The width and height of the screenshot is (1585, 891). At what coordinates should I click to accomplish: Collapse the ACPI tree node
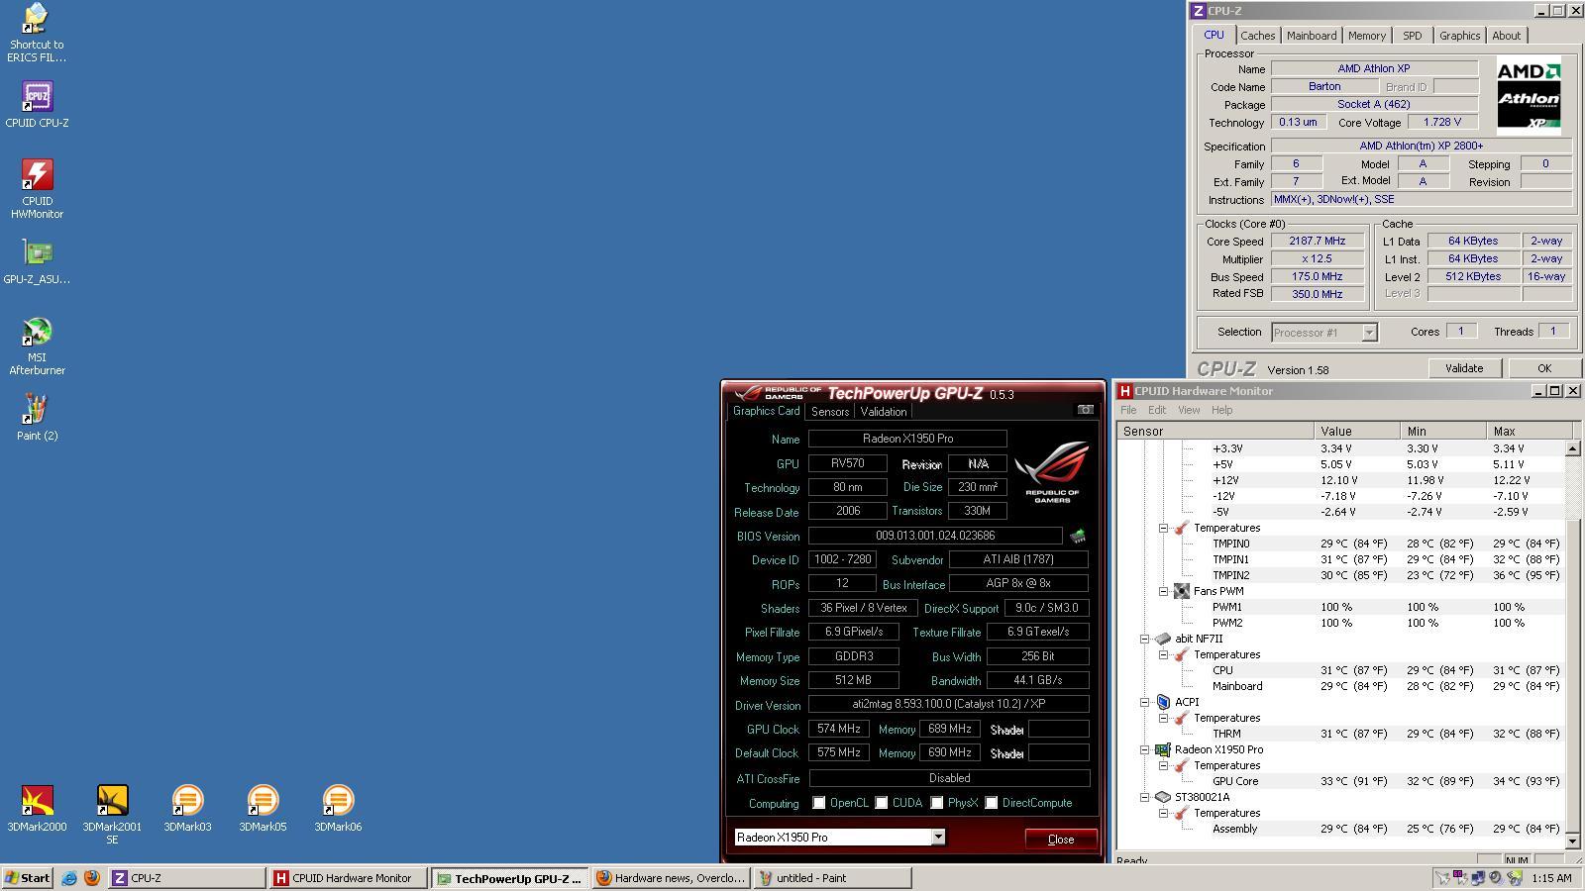1145,702
